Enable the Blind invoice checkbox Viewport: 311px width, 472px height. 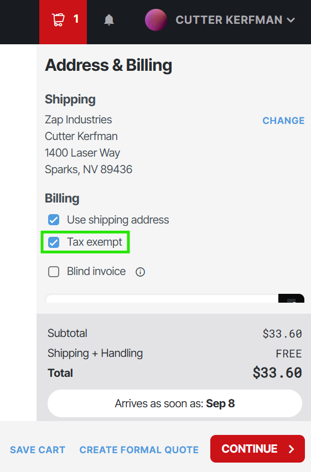[x=54, y=272]
